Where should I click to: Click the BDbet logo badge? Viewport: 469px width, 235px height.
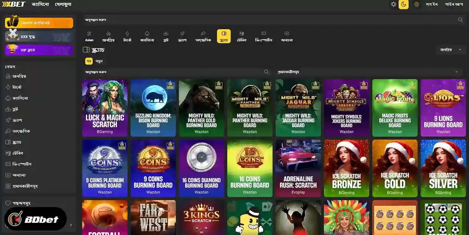tap(36, 219)
